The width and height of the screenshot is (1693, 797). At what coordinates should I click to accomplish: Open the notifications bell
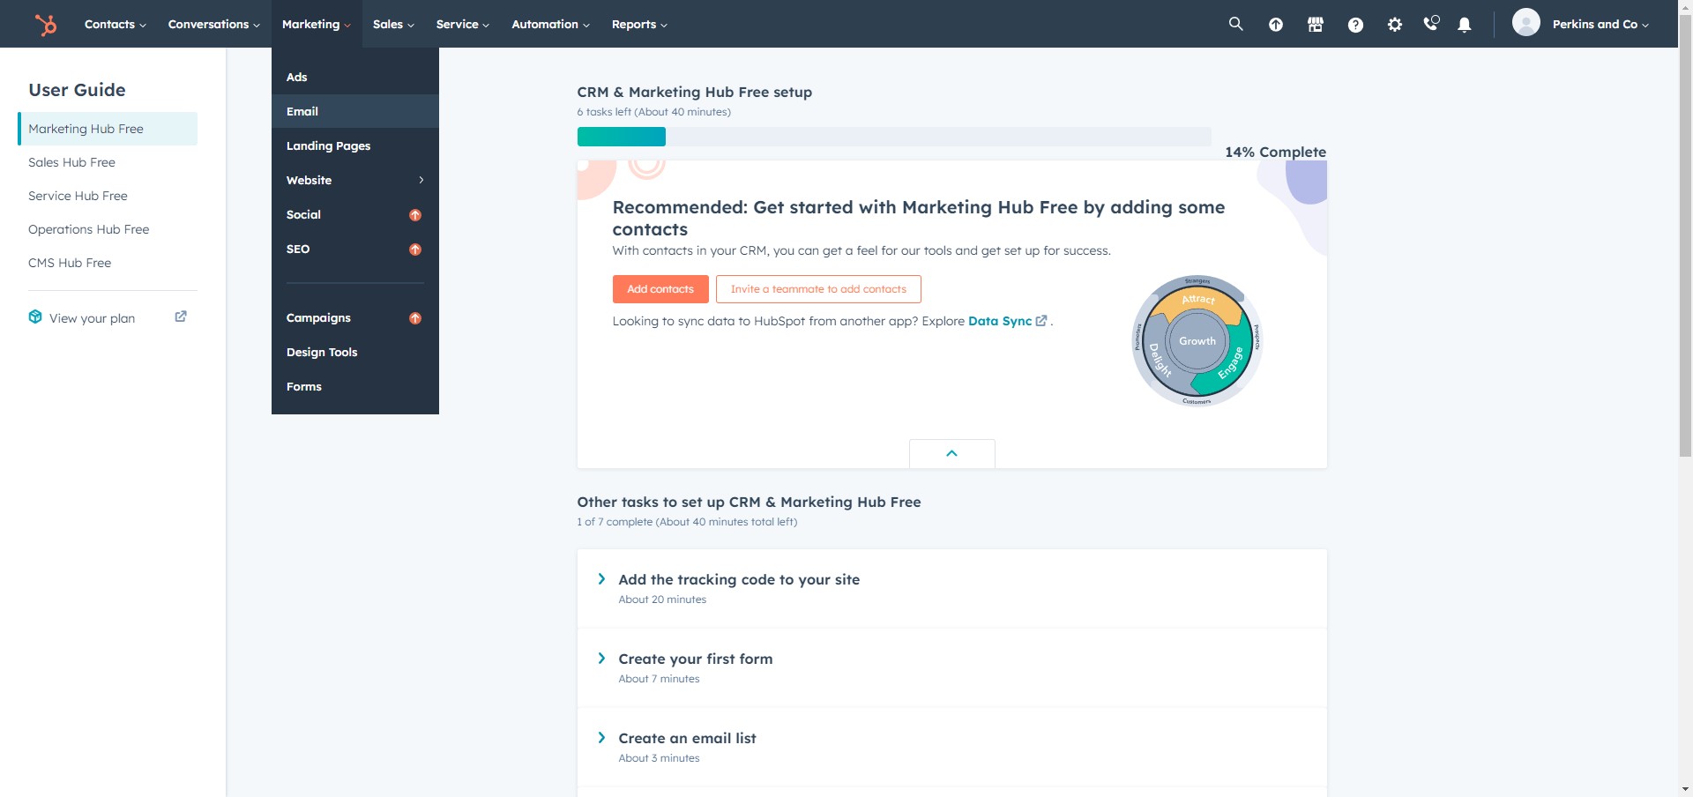tap(1465, 25)
